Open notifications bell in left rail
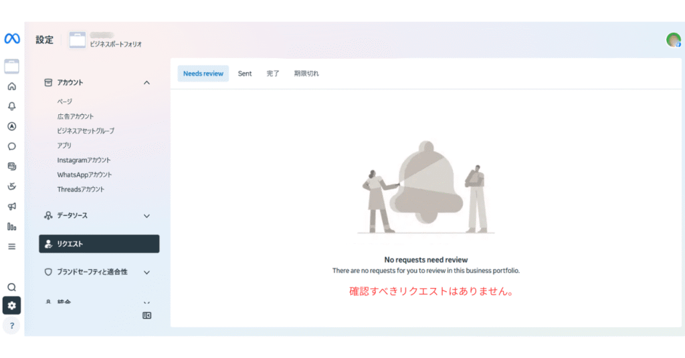This screenshot has width=685, height=358. coord(12,106)
